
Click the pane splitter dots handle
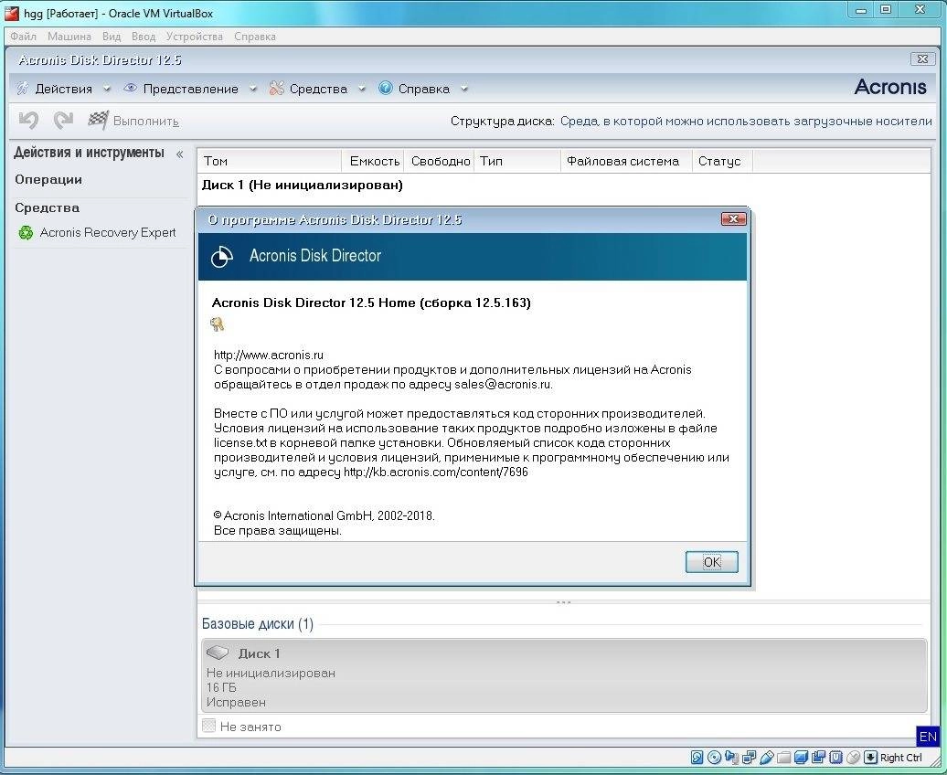(x=563, y=602)
